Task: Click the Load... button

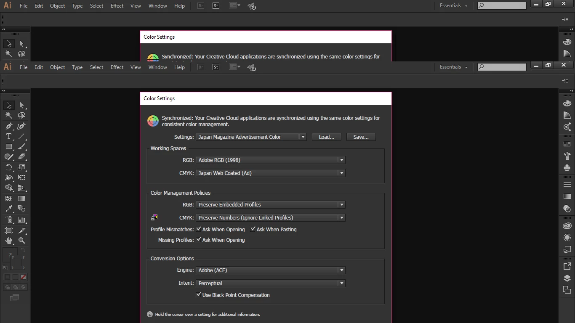Action: click(327, 137)
